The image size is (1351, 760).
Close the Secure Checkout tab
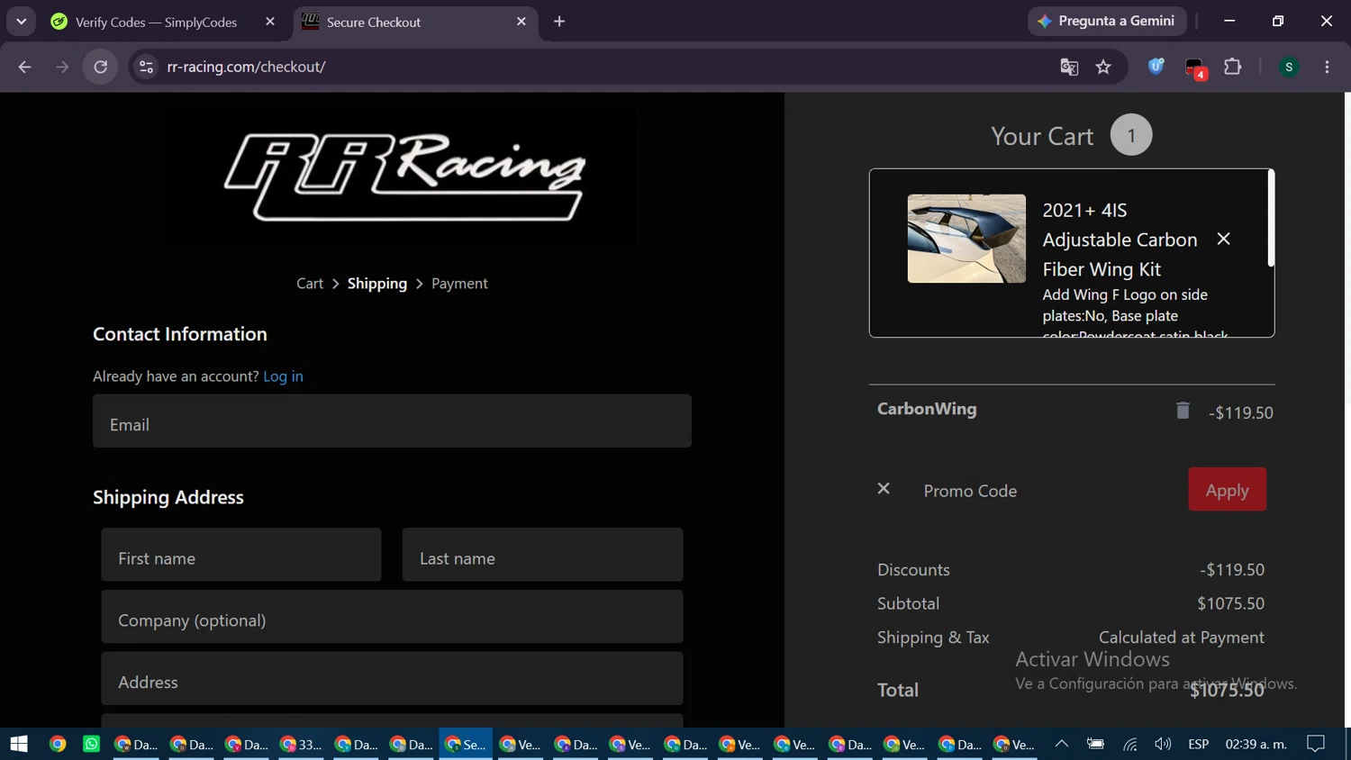tap(521, 22)
